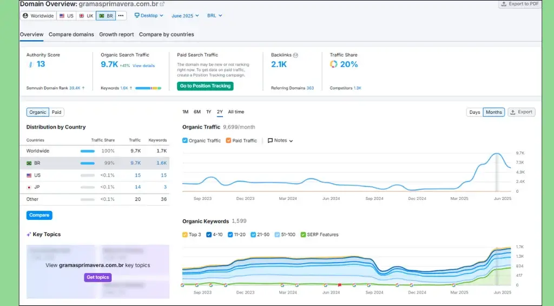Click the Semrush Domain Rank up arrow

pos(83,88)
